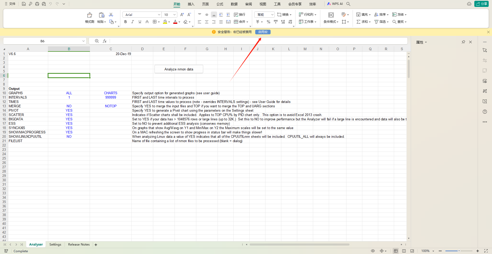
Task: Click the 分享 (Share) button
Action: tap(481, 4)
